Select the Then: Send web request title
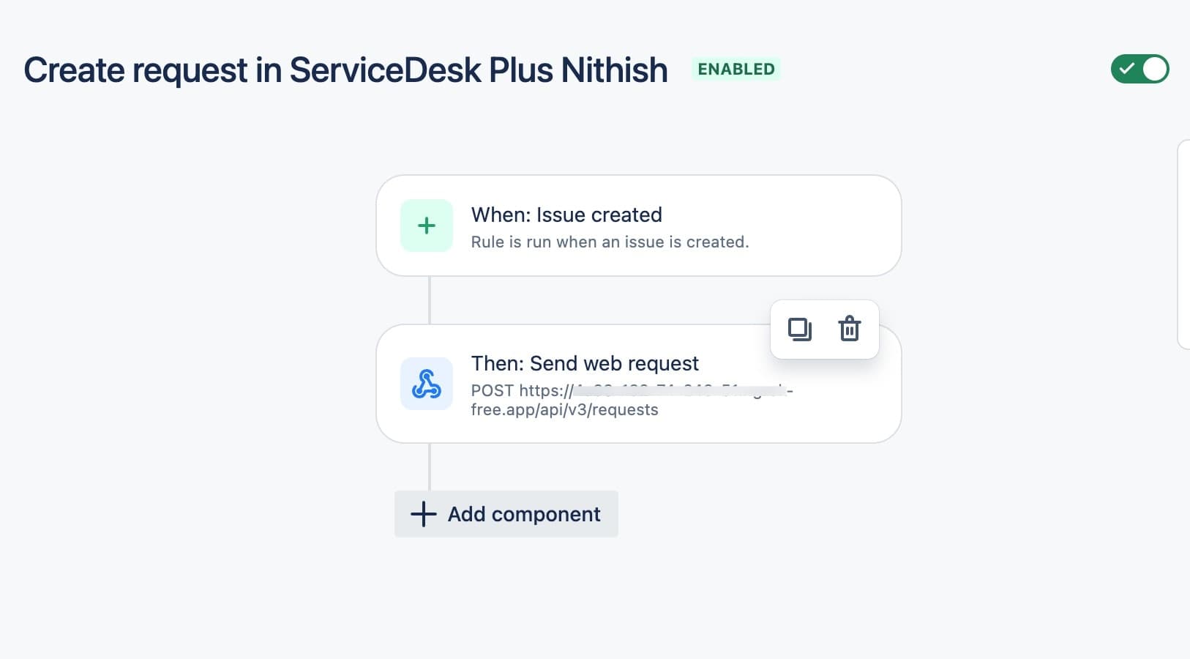 tap(585, 363)
